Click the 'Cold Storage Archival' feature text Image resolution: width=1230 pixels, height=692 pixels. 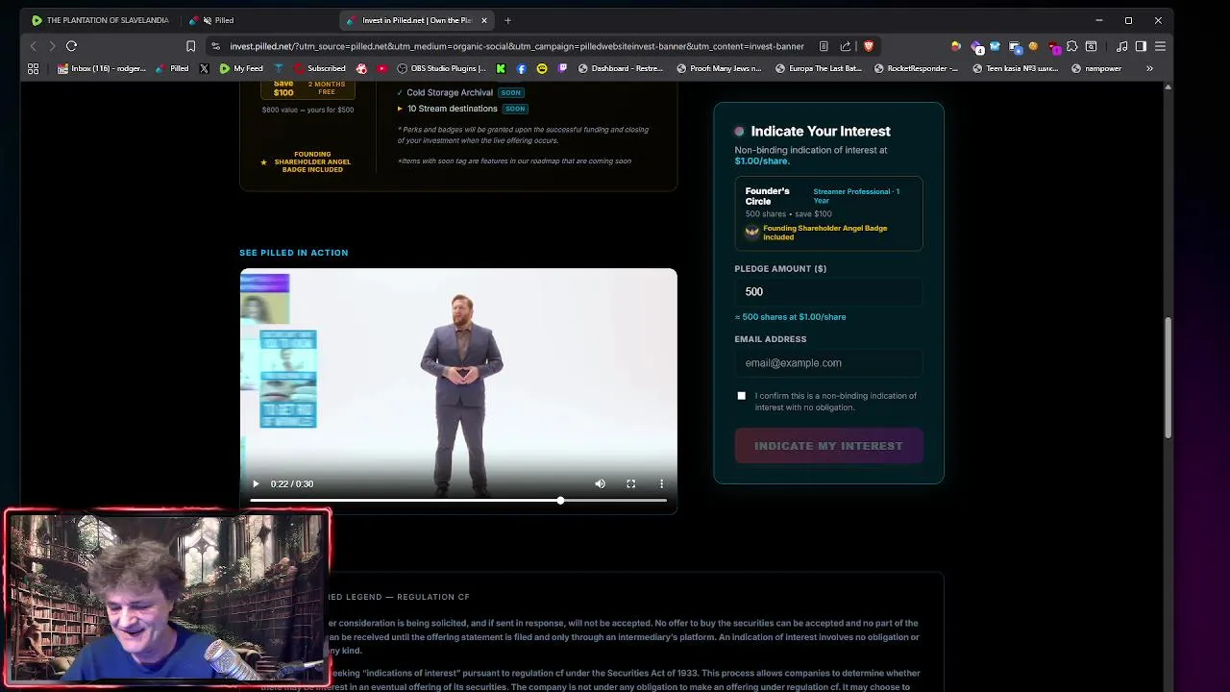pyautogui.click(x=450, y=92)
